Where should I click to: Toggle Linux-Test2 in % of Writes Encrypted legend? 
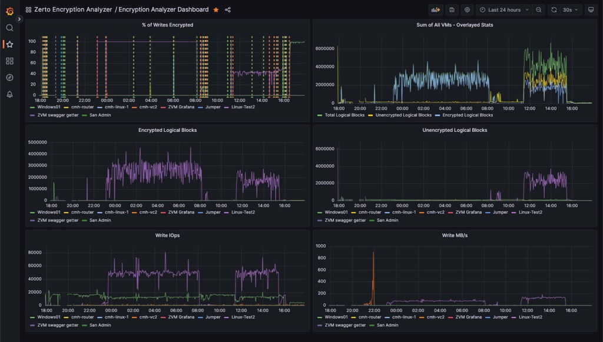[243, 107]
